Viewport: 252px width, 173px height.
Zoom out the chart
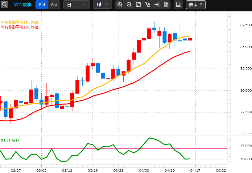pos(129,5)
